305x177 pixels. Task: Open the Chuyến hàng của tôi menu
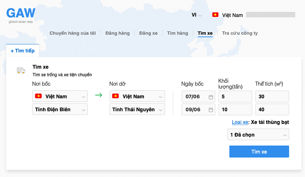coord(73,33)
